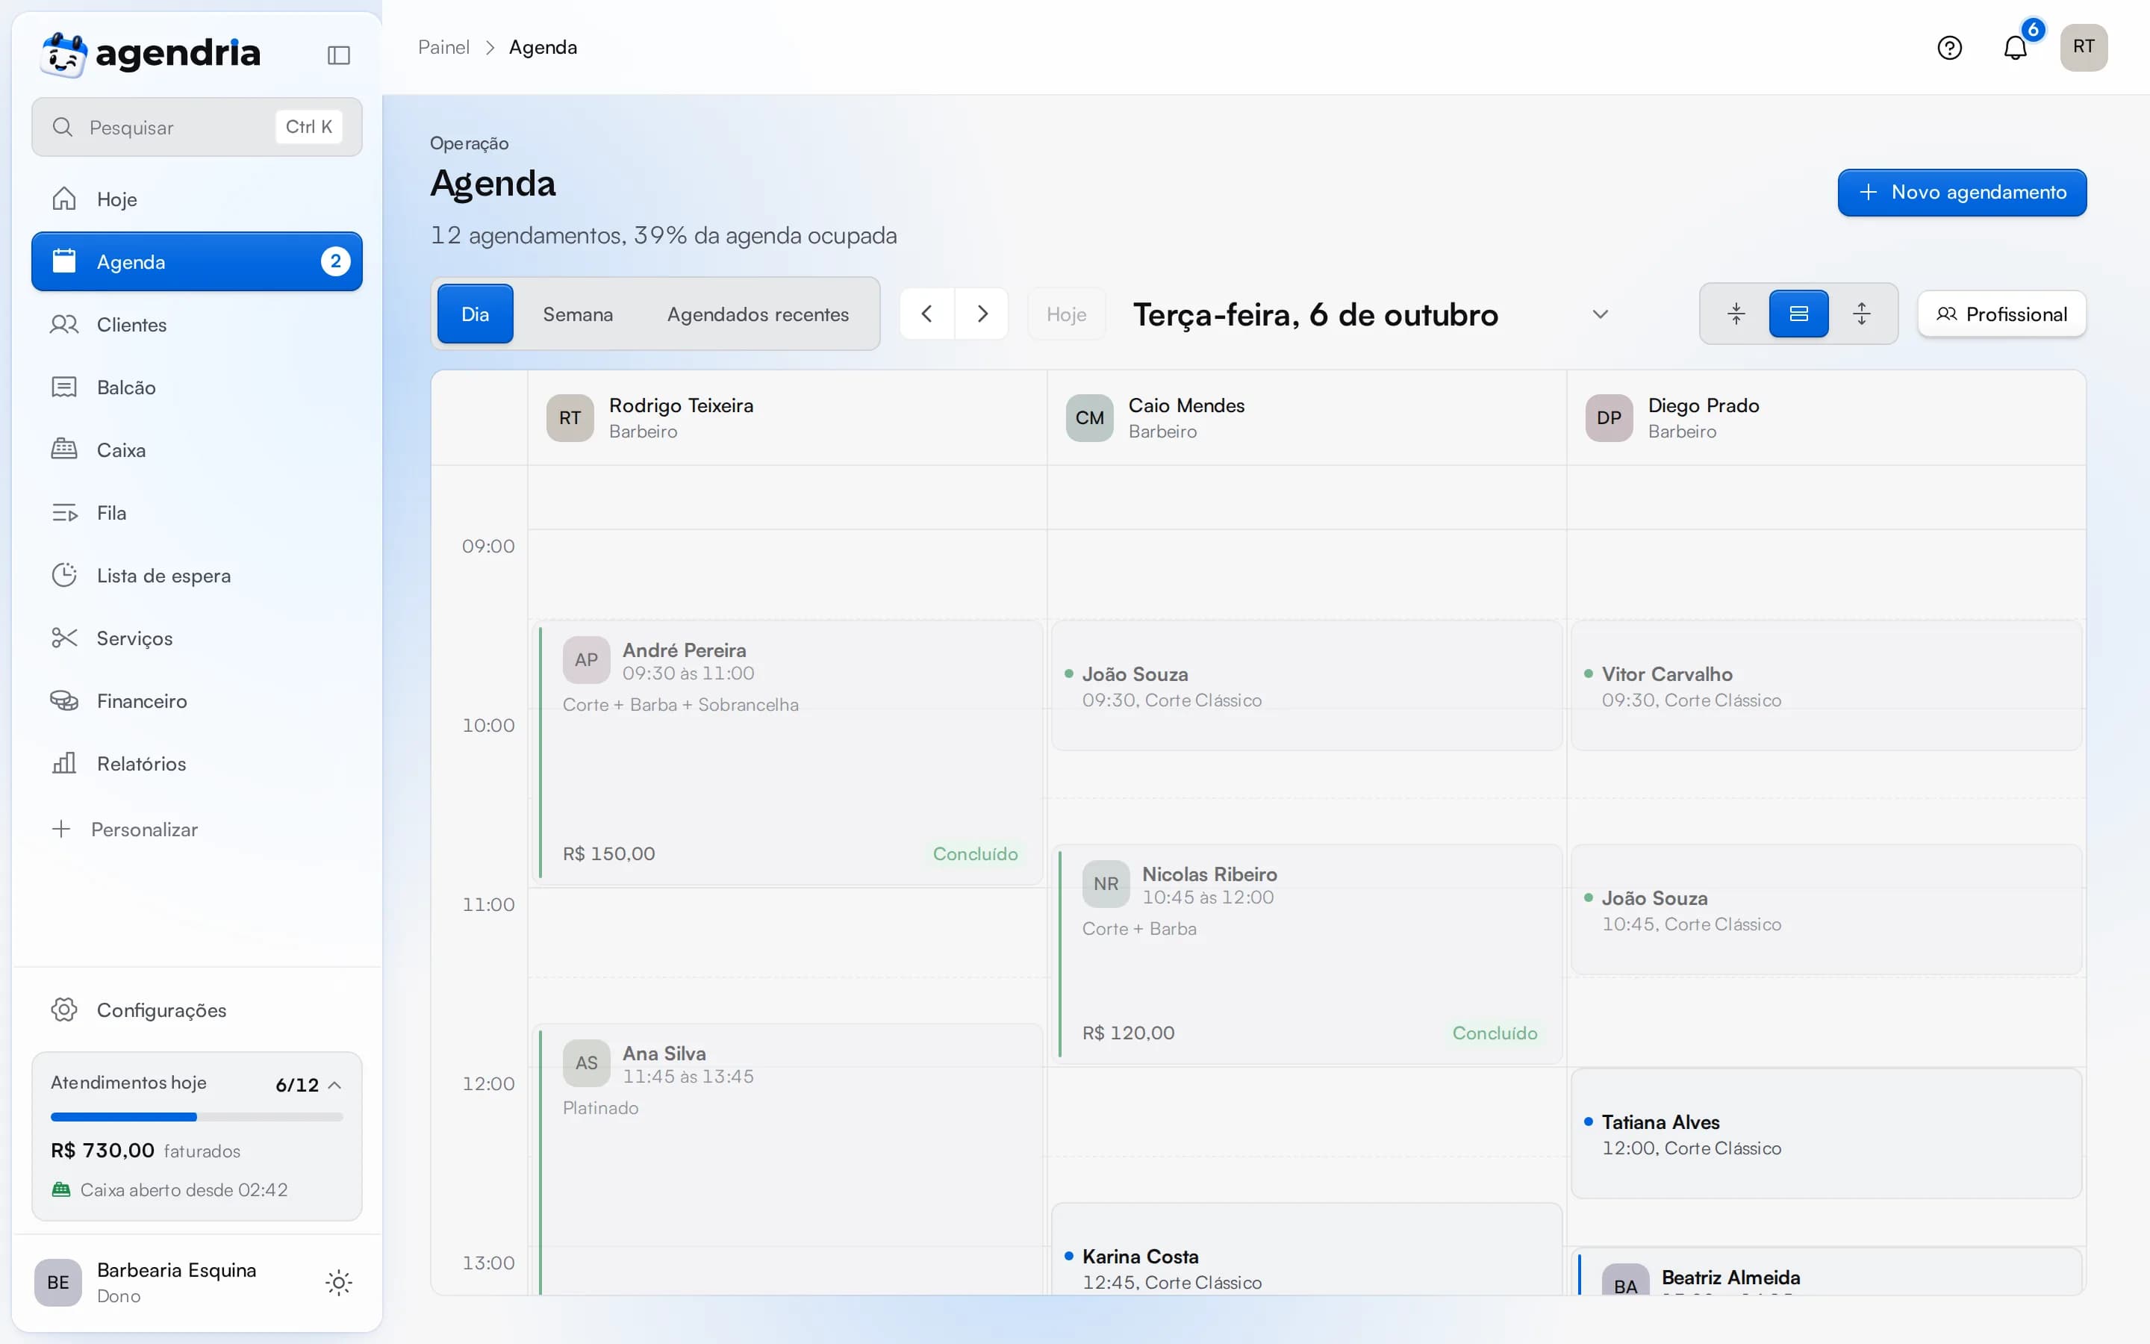Viewport: 2150px width, 1344px height.
Task: Open Configurações gear item
Action: click(x=196, y=1009)
